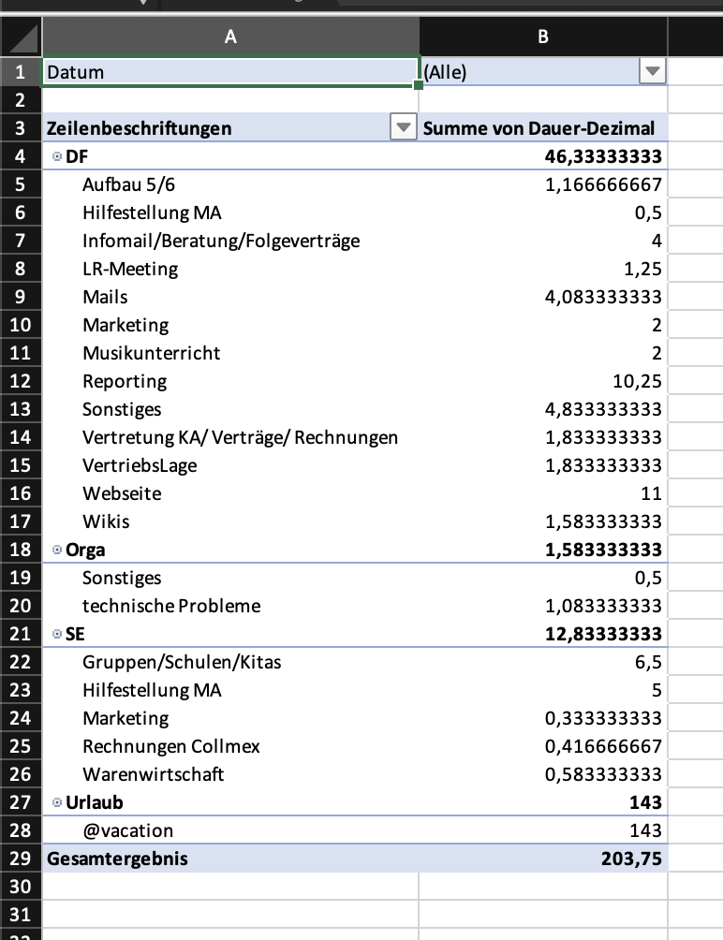Click the @vacation row label
The image size is (723, 940).
127,830
